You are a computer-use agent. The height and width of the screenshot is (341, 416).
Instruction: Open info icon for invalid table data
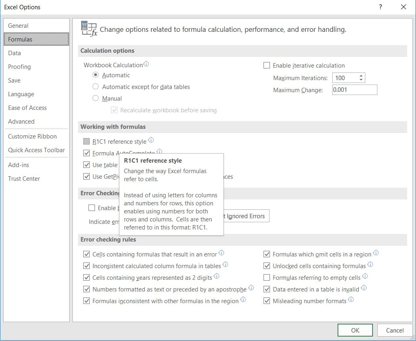pos(364,287)
